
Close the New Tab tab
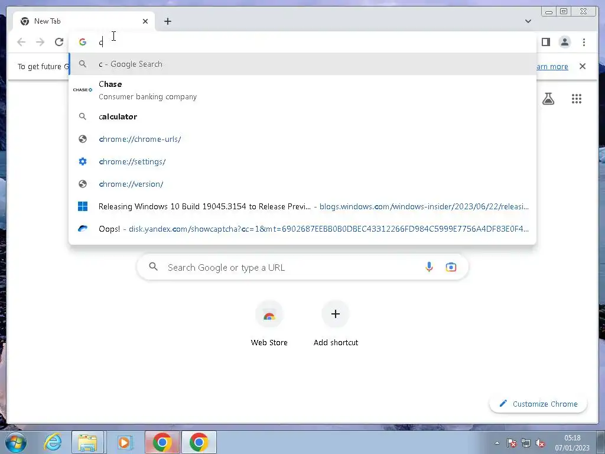145,21
